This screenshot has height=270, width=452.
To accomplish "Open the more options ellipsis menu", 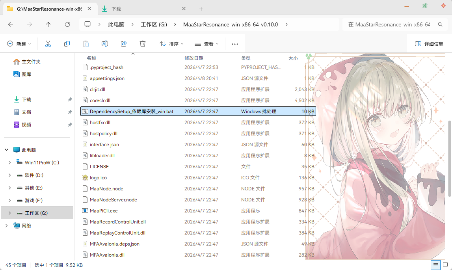I will [x=234, y=44].
